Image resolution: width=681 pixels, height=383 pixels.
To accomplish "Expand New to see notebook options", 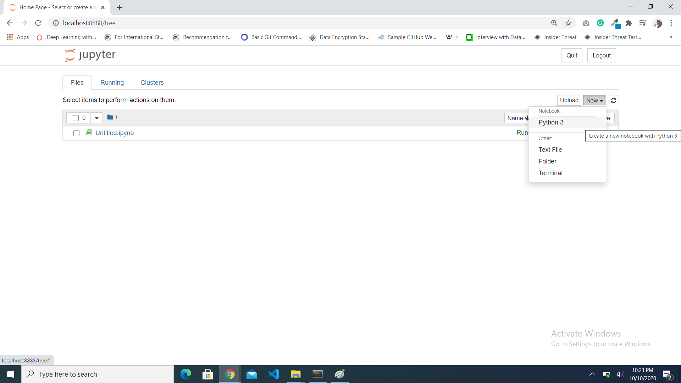I will point(594,100).
